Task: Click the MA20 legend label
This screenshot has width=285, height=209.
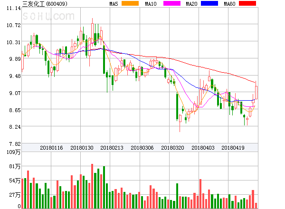Action: [191, 4]
